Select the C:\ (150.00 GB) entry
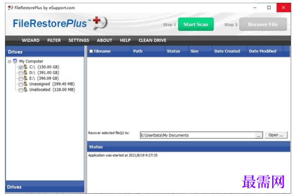 pyautogui.click(x=44, y=67)
